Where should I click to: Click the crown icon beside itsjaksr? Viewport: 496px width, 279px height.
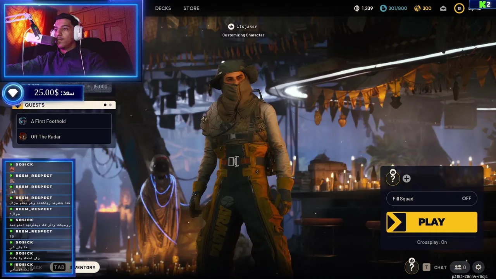pyautogui.click(x=231, y=26)
